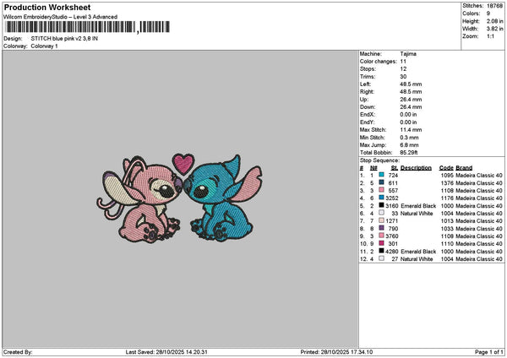Click the Width value '3.82 in'
The image size is (507, 358).
[494, 29]
